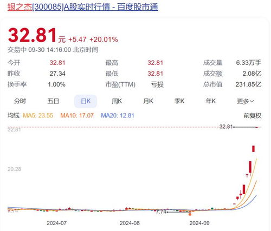Click the large 32.81 current price

click(x=33, y=35)
